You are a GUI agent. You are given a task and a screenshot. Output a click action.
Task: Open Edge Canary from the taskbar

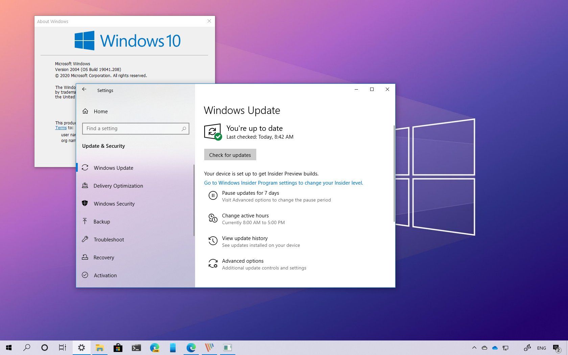click(155, 348)
